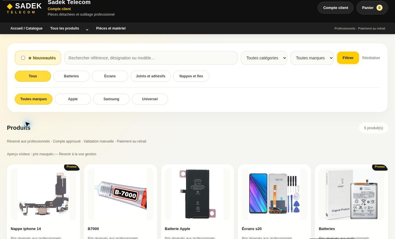This screenshot has width=395, height=239.
Task: Go to Accueil / Catalogue
Action: (x=26, y=28)
